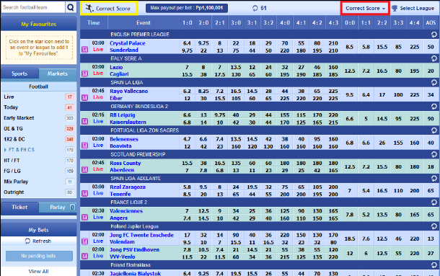Open stats icon for Crystal Palace match
This screenshot has height=276, width=440.
(x=84, y=50)
